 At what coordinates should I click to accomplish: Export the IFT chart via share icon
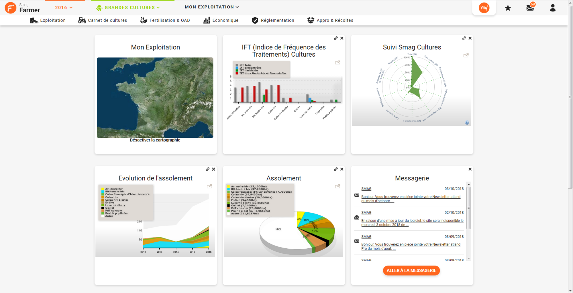coord(338,63)
